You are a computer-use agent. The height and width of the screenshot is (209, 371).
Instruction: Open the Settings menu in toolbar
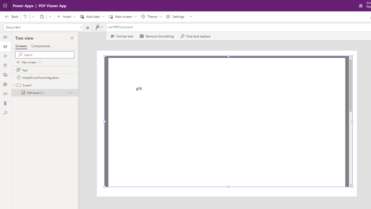[x=175, y=16]
